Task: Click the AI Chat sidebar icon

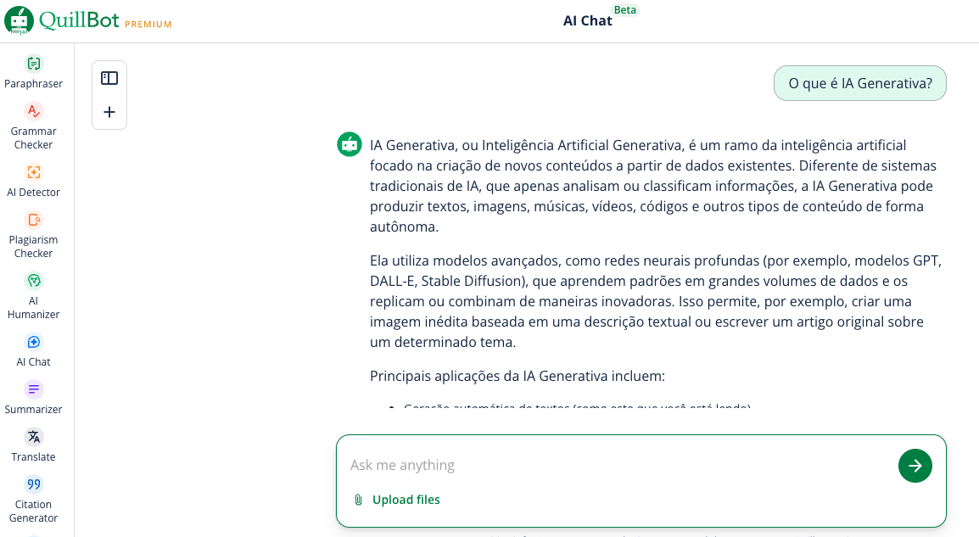Action: (34, 342)
